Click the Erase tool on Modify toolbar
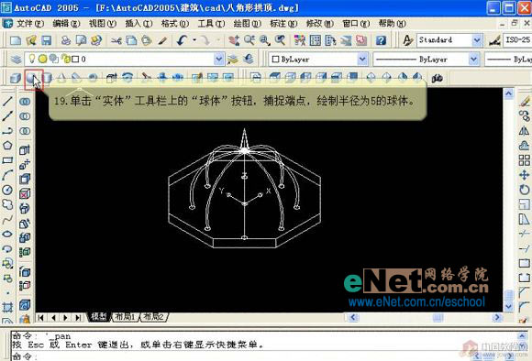532x361 pixels. (x=525, y=101)
